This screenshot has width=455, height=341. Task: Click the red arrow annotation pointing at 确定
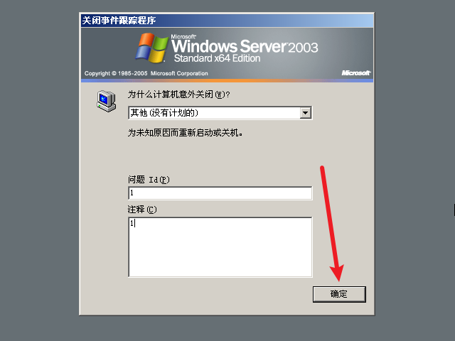332,223
